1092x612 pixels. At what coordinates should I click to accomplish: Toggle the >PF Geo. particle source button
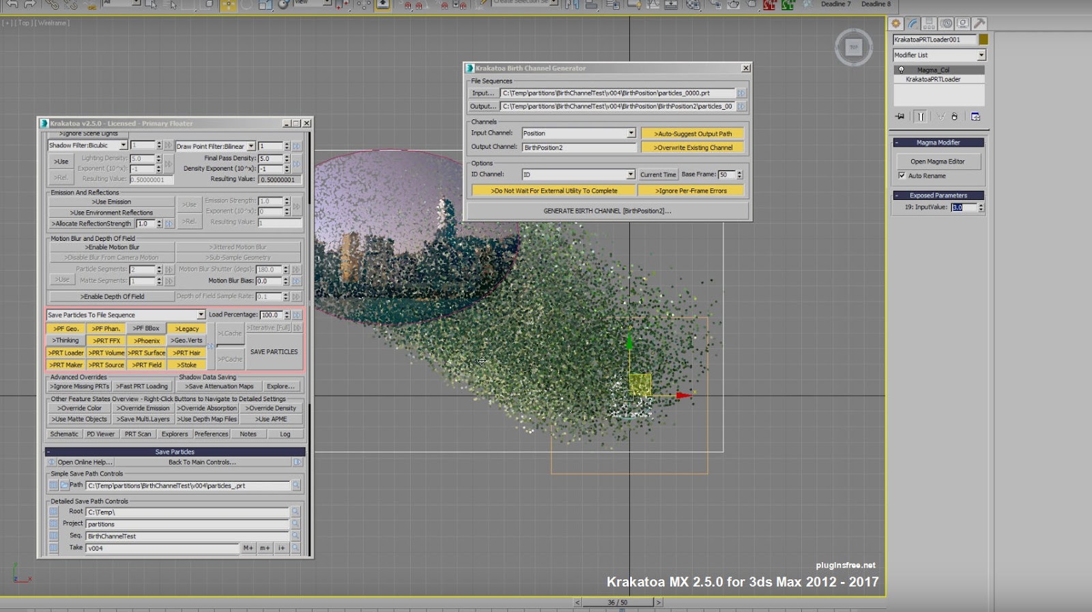coord(66,328)
